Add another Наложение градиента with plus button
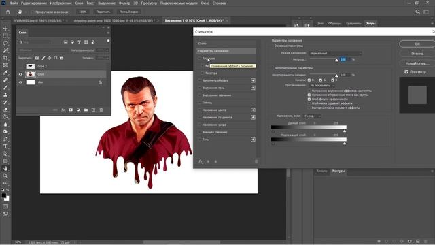Image resolution: width=435 pixels, height=245 pixels. tap(253, 117)
